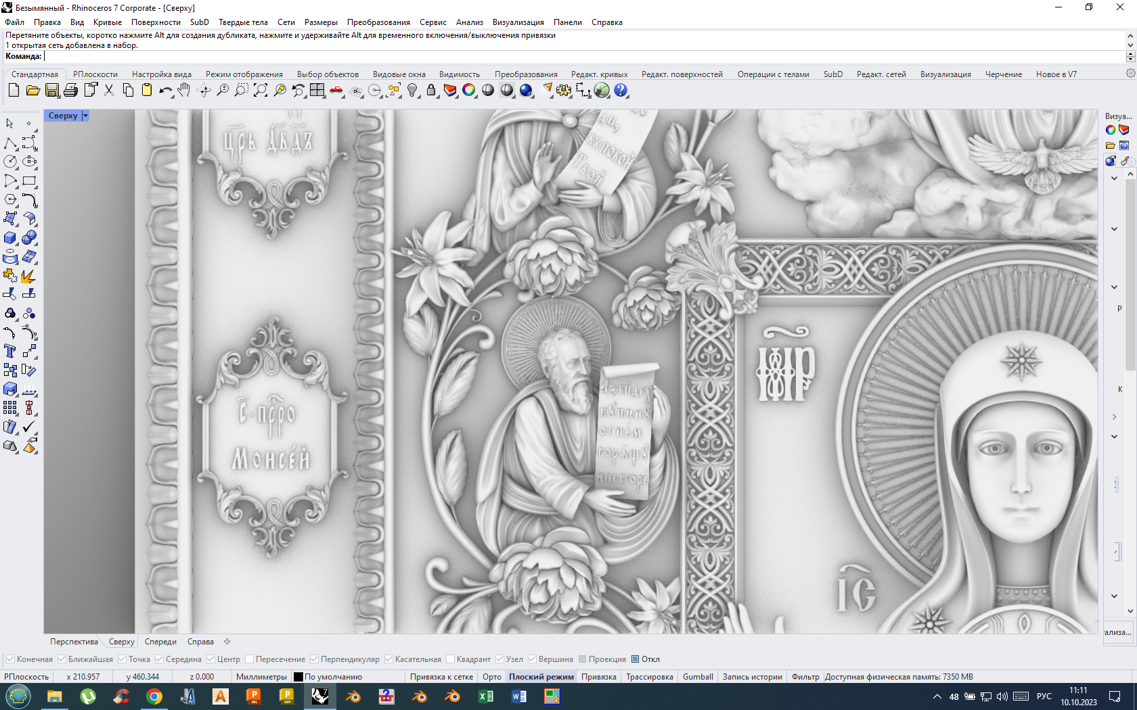Toggle the Плоский режим status button
This screenshot has width=1137, height=710.
click(x=541, y=677)
